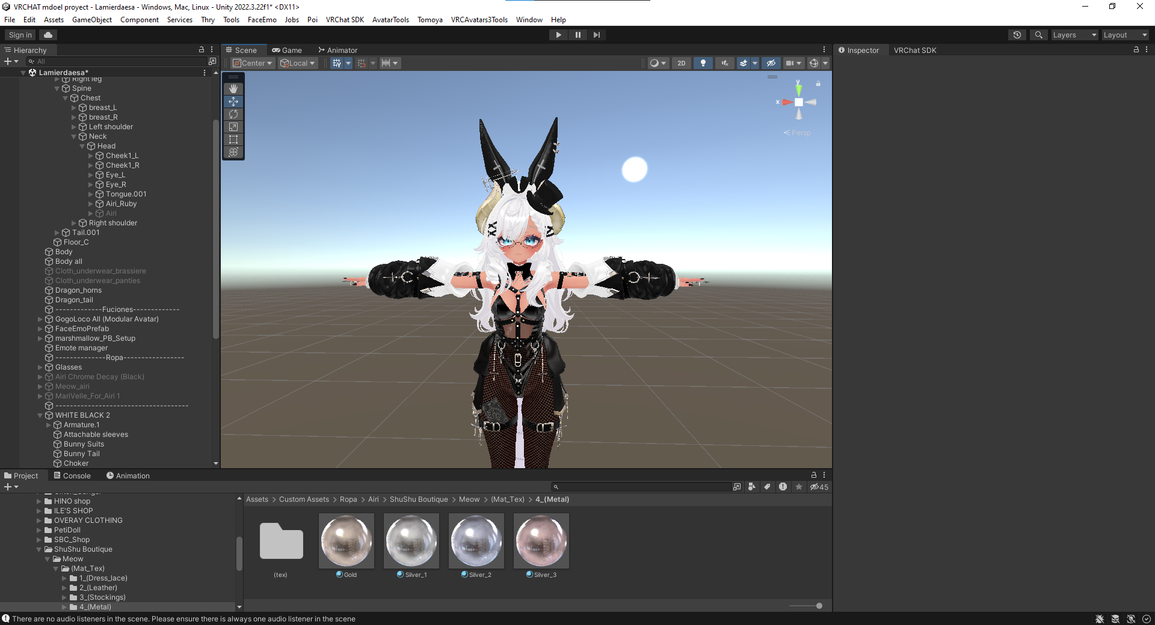This screenshot has height=625, width=1155.
Task: Click the project favorites star icon
Action: pos(799,487)
